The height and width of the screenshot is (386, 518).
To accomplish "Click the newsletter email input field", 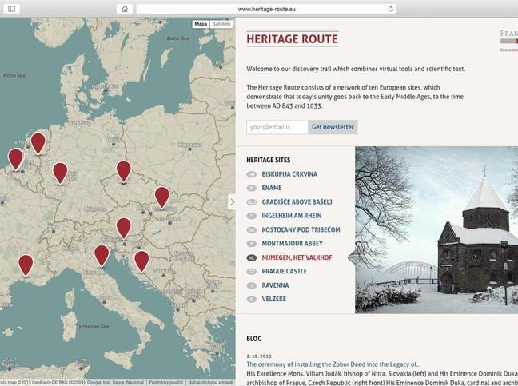I will (x=277, y=127).
